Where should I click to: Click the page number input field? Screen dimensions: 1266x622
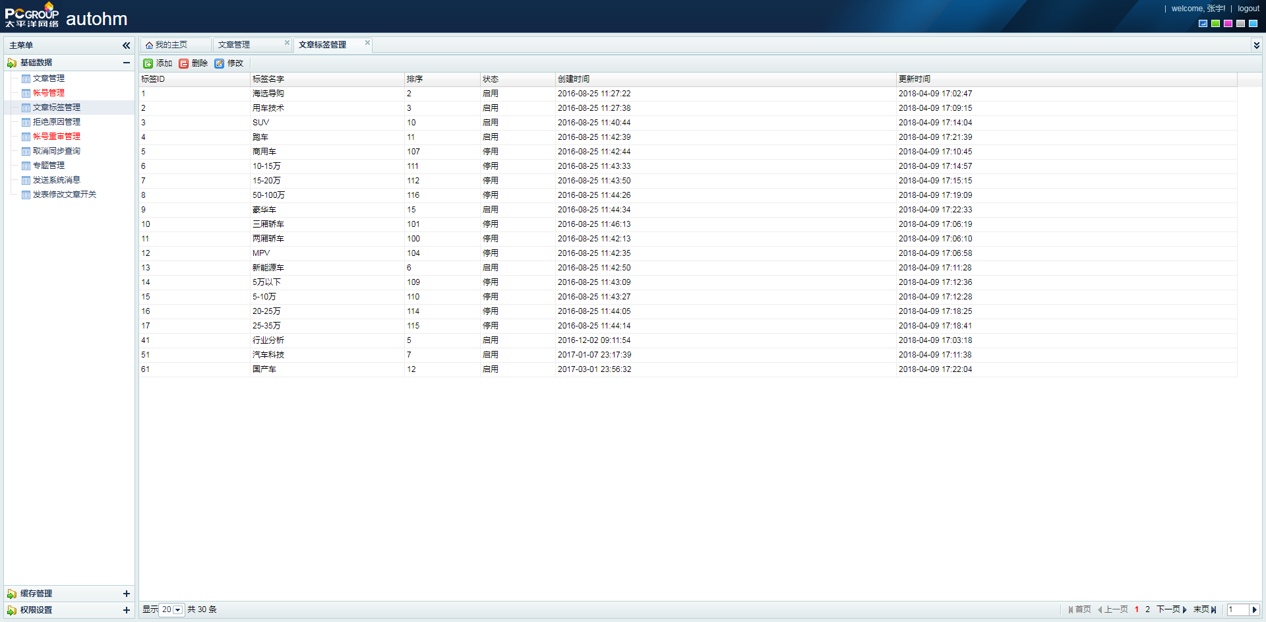(1238, 610)
